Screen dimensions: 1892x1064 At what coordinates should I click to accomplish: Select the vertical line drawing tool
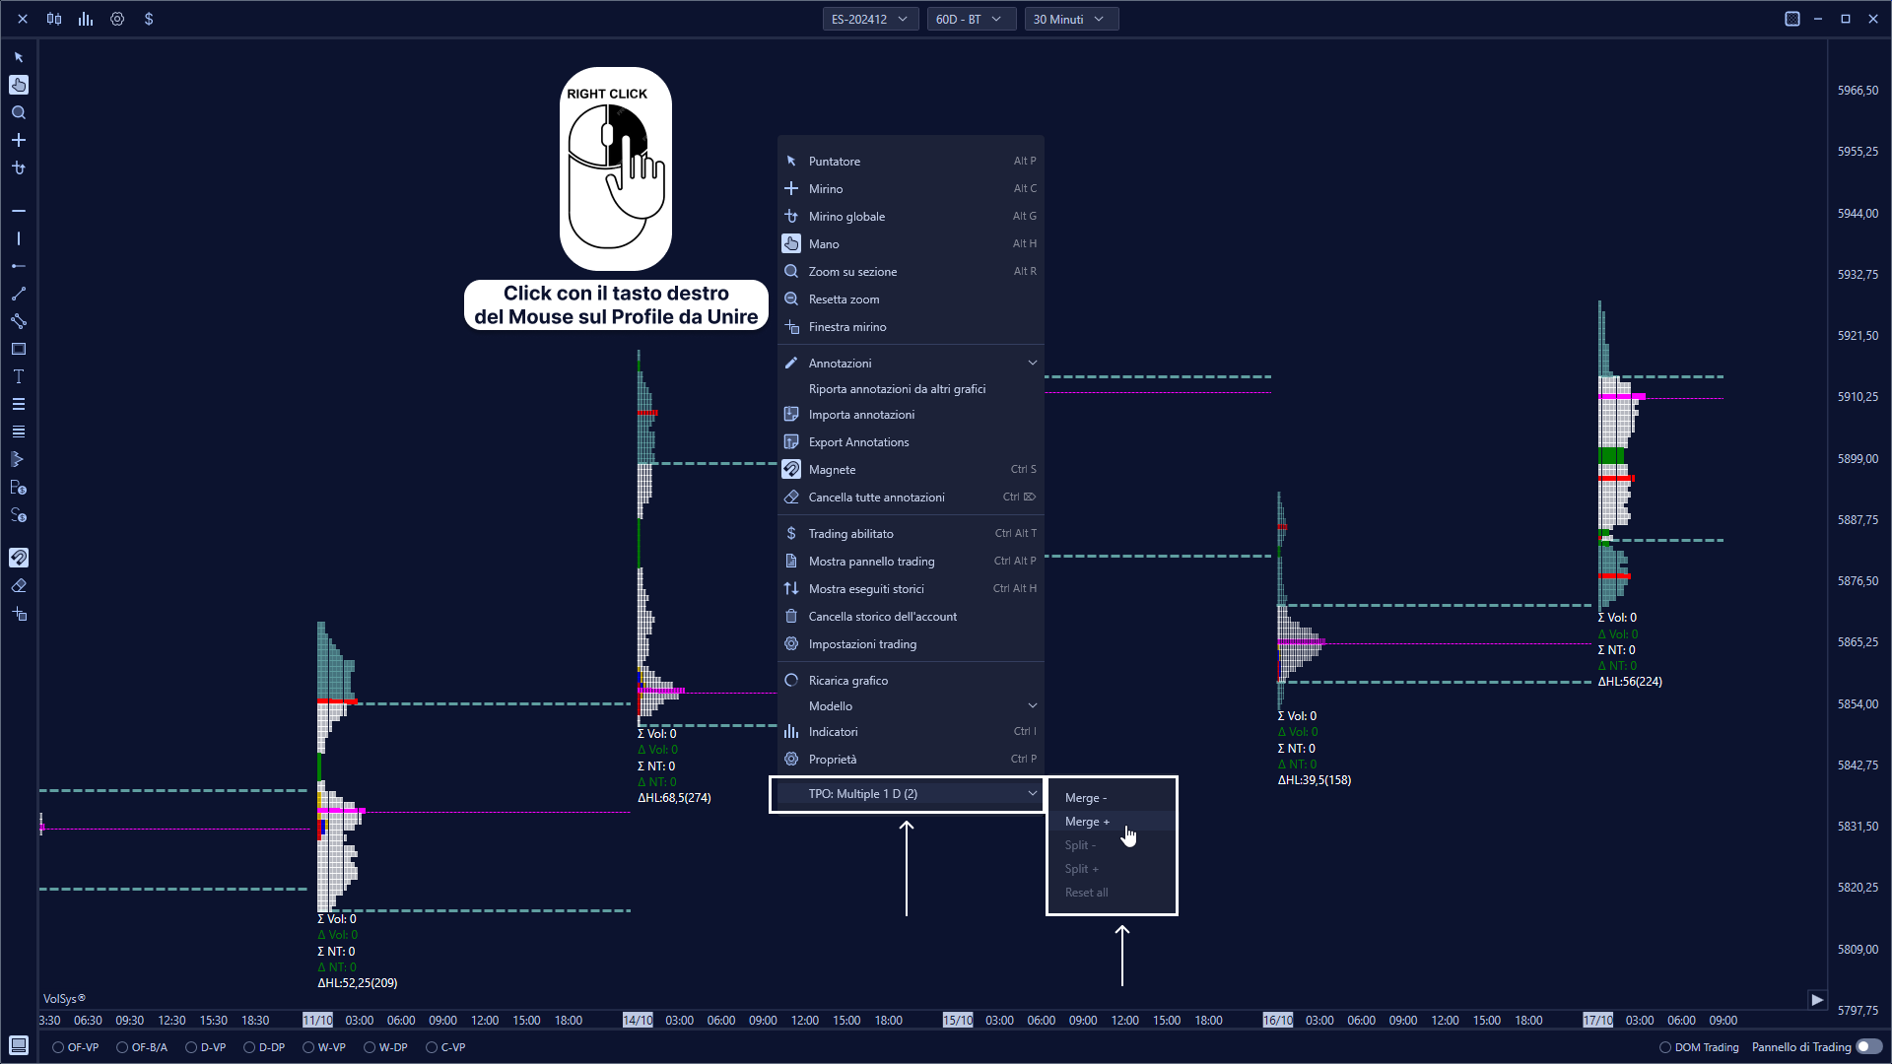(x=19, y=238)
